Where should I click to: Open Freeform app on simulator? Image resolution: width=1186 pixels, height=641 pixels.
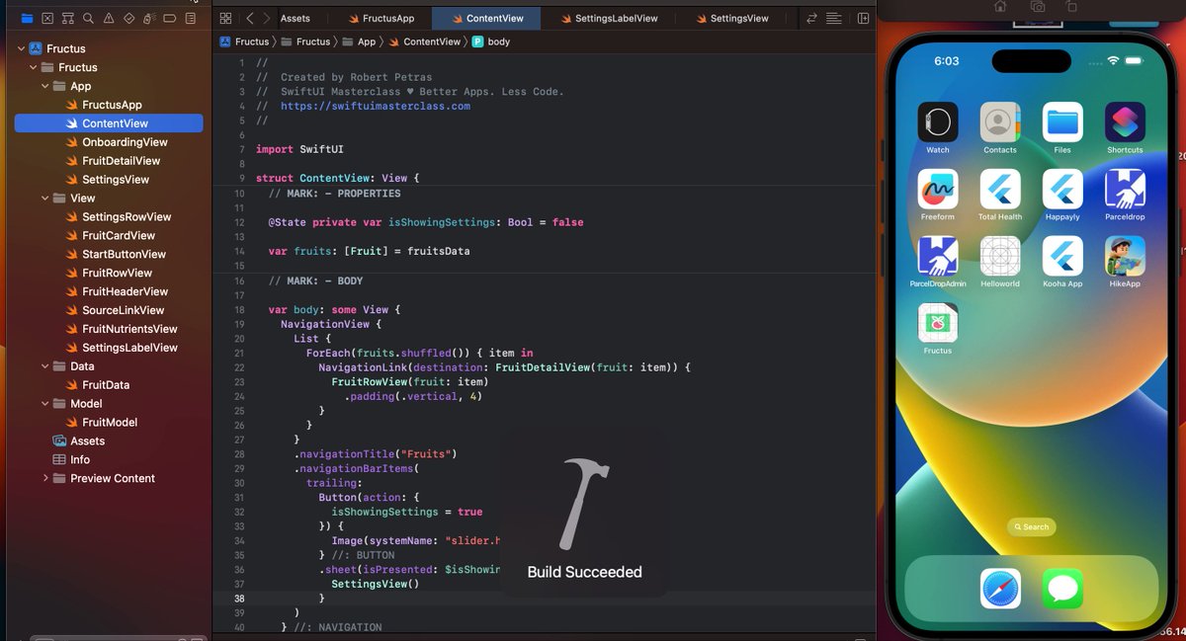point(938,189)
